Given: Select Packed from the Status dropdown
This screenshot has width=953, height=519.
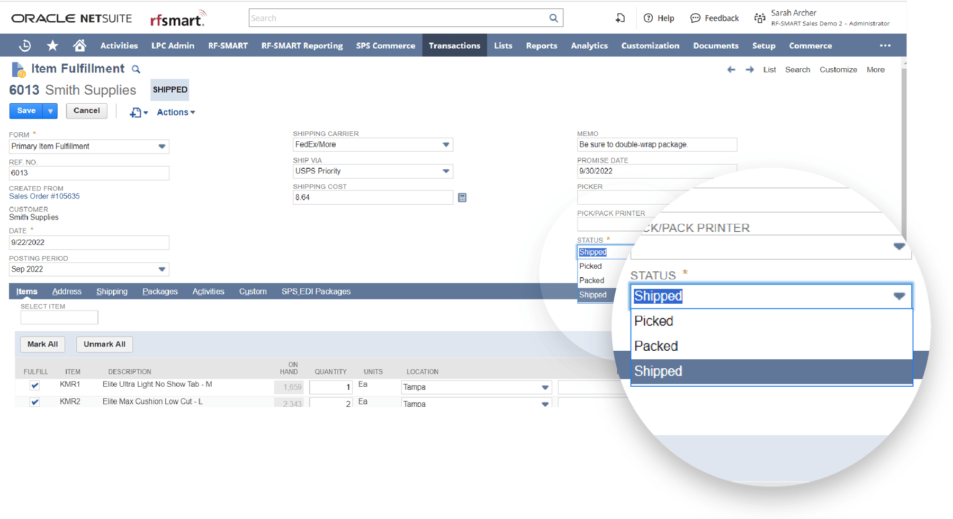Looking at the screenshot, I should (656, 345).
